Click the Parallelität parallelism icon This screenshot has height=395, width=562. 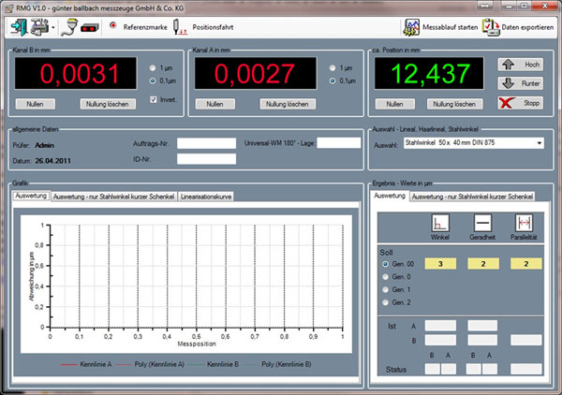pyautogui.click(x=525, y=225)
